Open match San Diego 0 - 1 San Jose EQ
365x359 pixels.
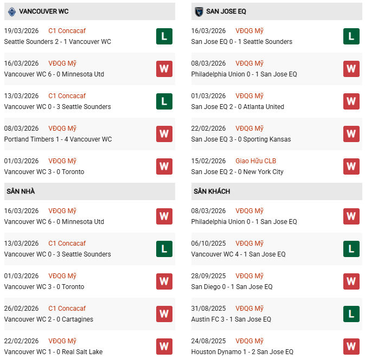click(x=232, y=287)
